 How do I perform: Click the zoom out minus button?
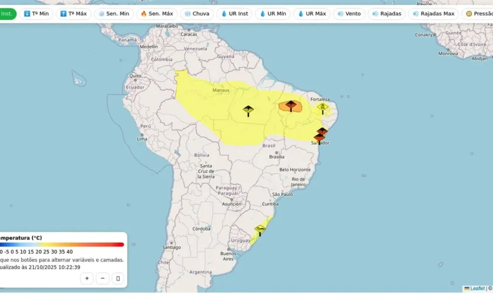(x=103, y=279)
